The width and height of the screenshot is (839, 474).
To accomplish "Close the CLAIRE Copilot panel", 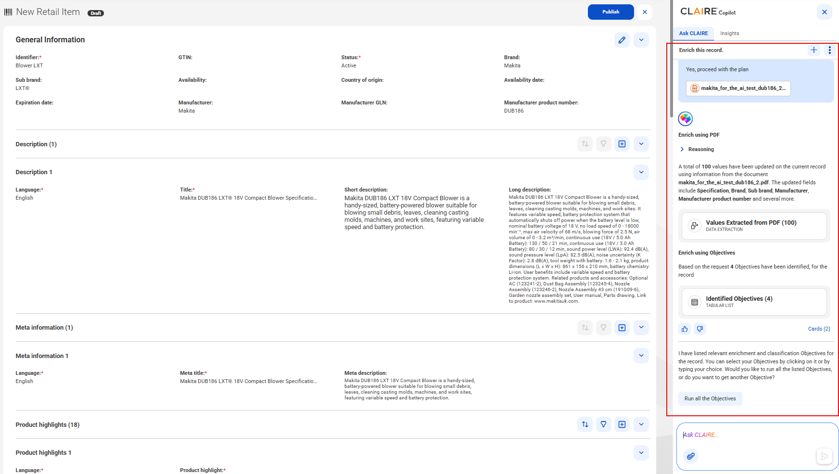I will click(824, 12).
